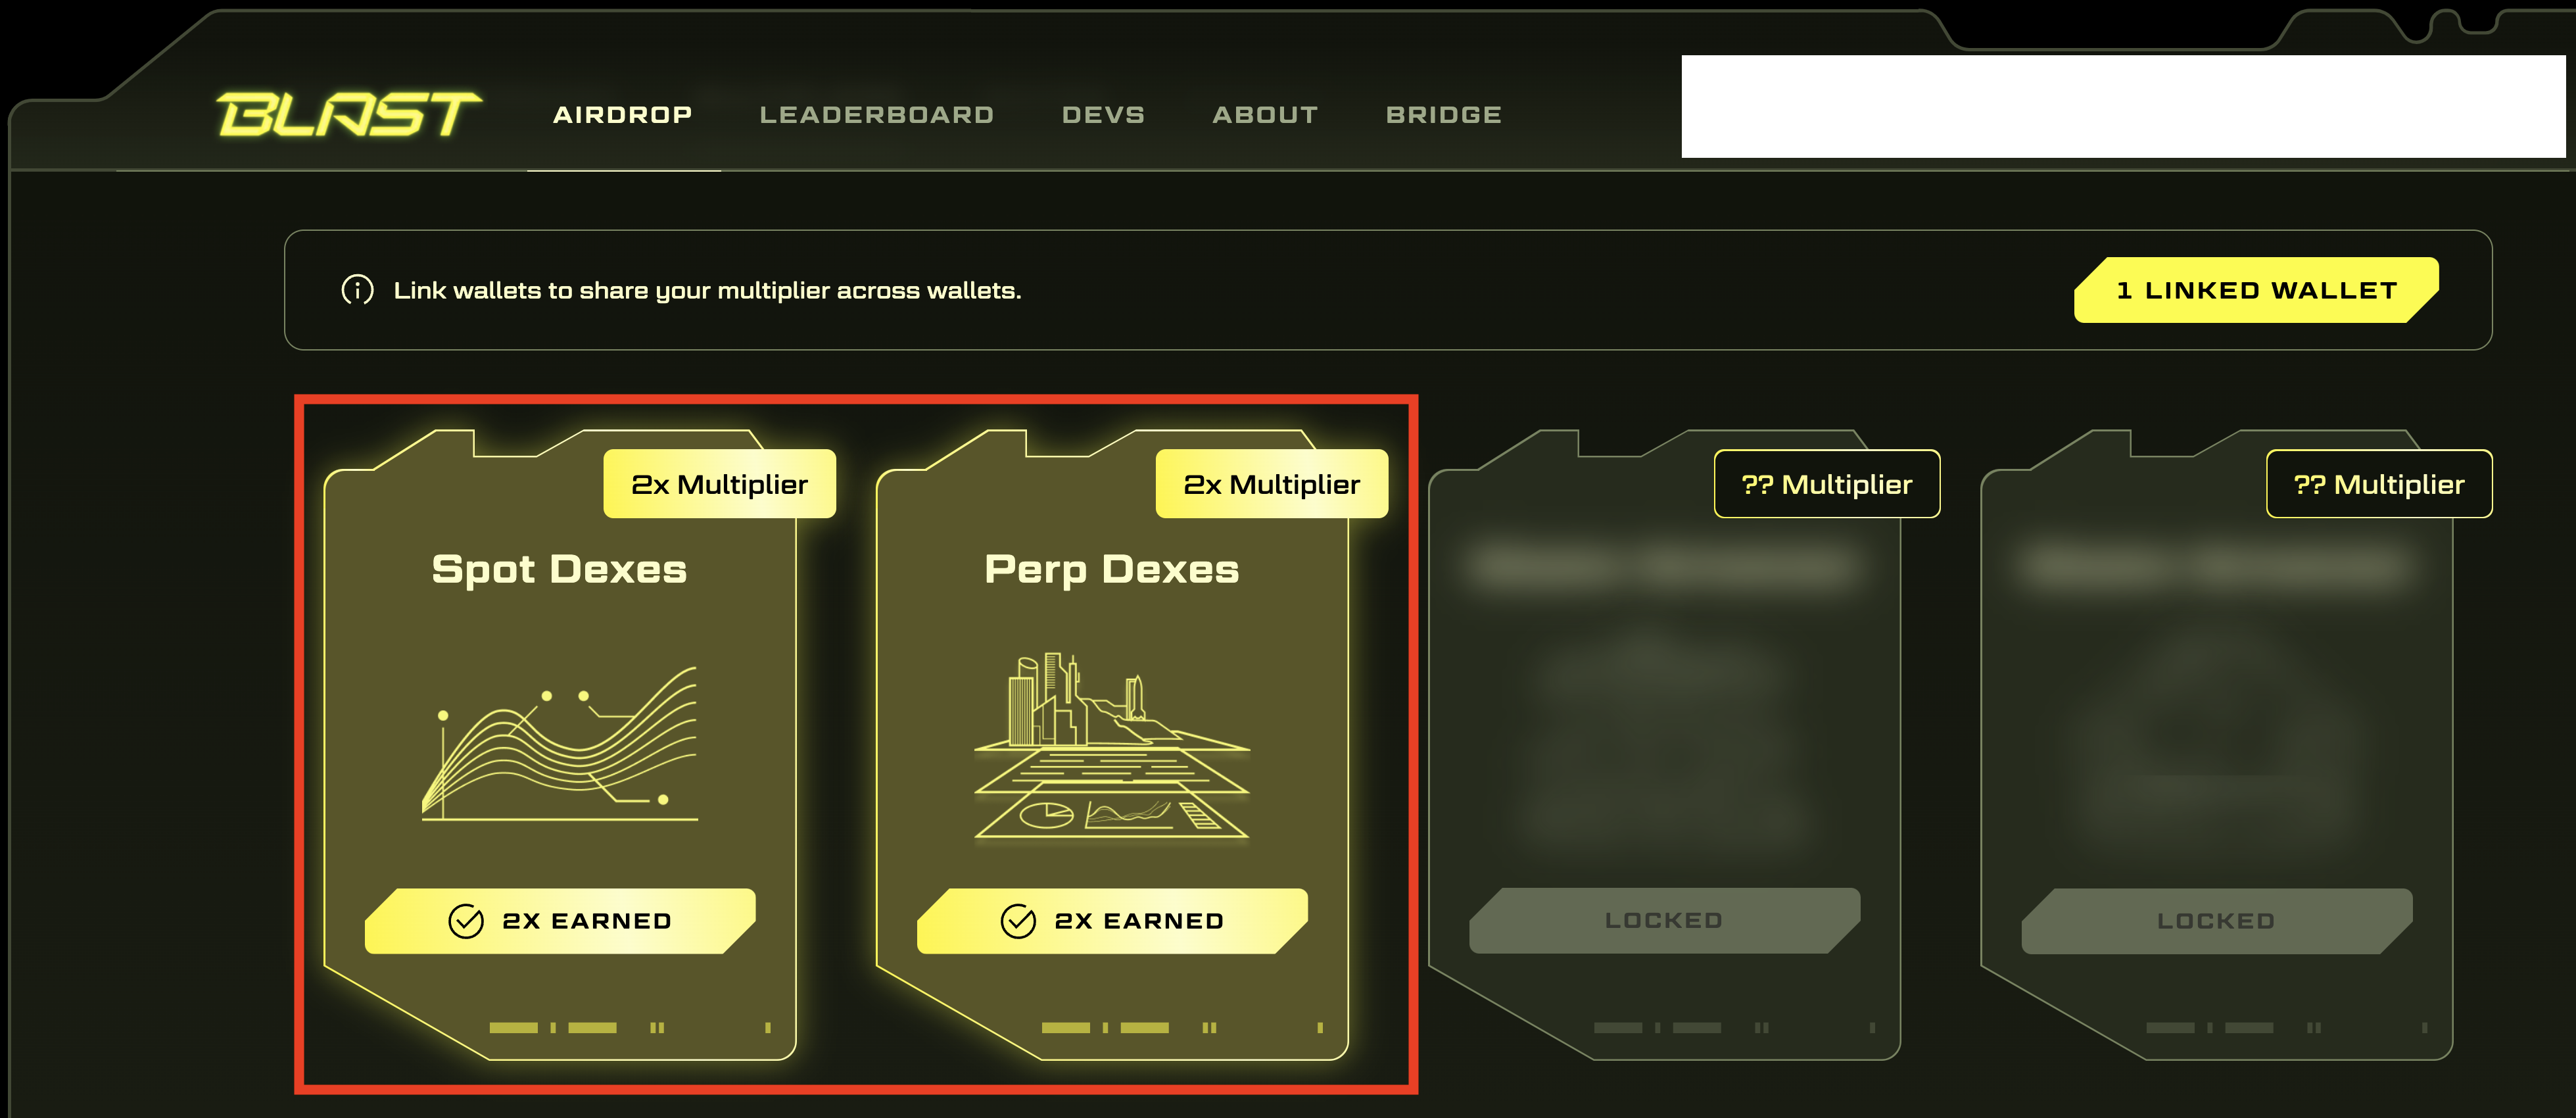Click 2X Earned button on Spot Dexes
Image resolution: width=2576 pixels, height=1118 pixels.
[x=560, y=921]
